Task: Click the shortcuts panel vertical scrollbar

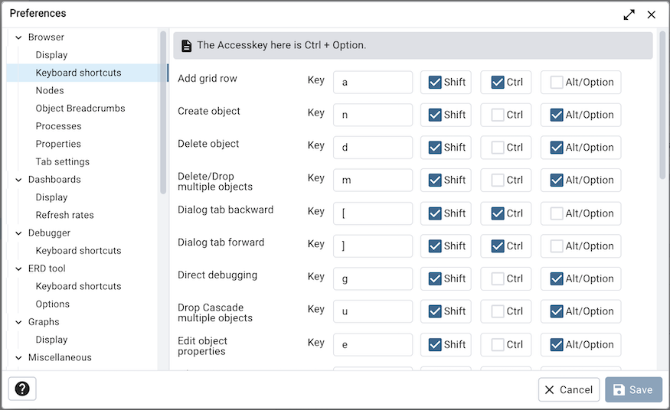Action: pyautogui.click(x=663, y=105)
